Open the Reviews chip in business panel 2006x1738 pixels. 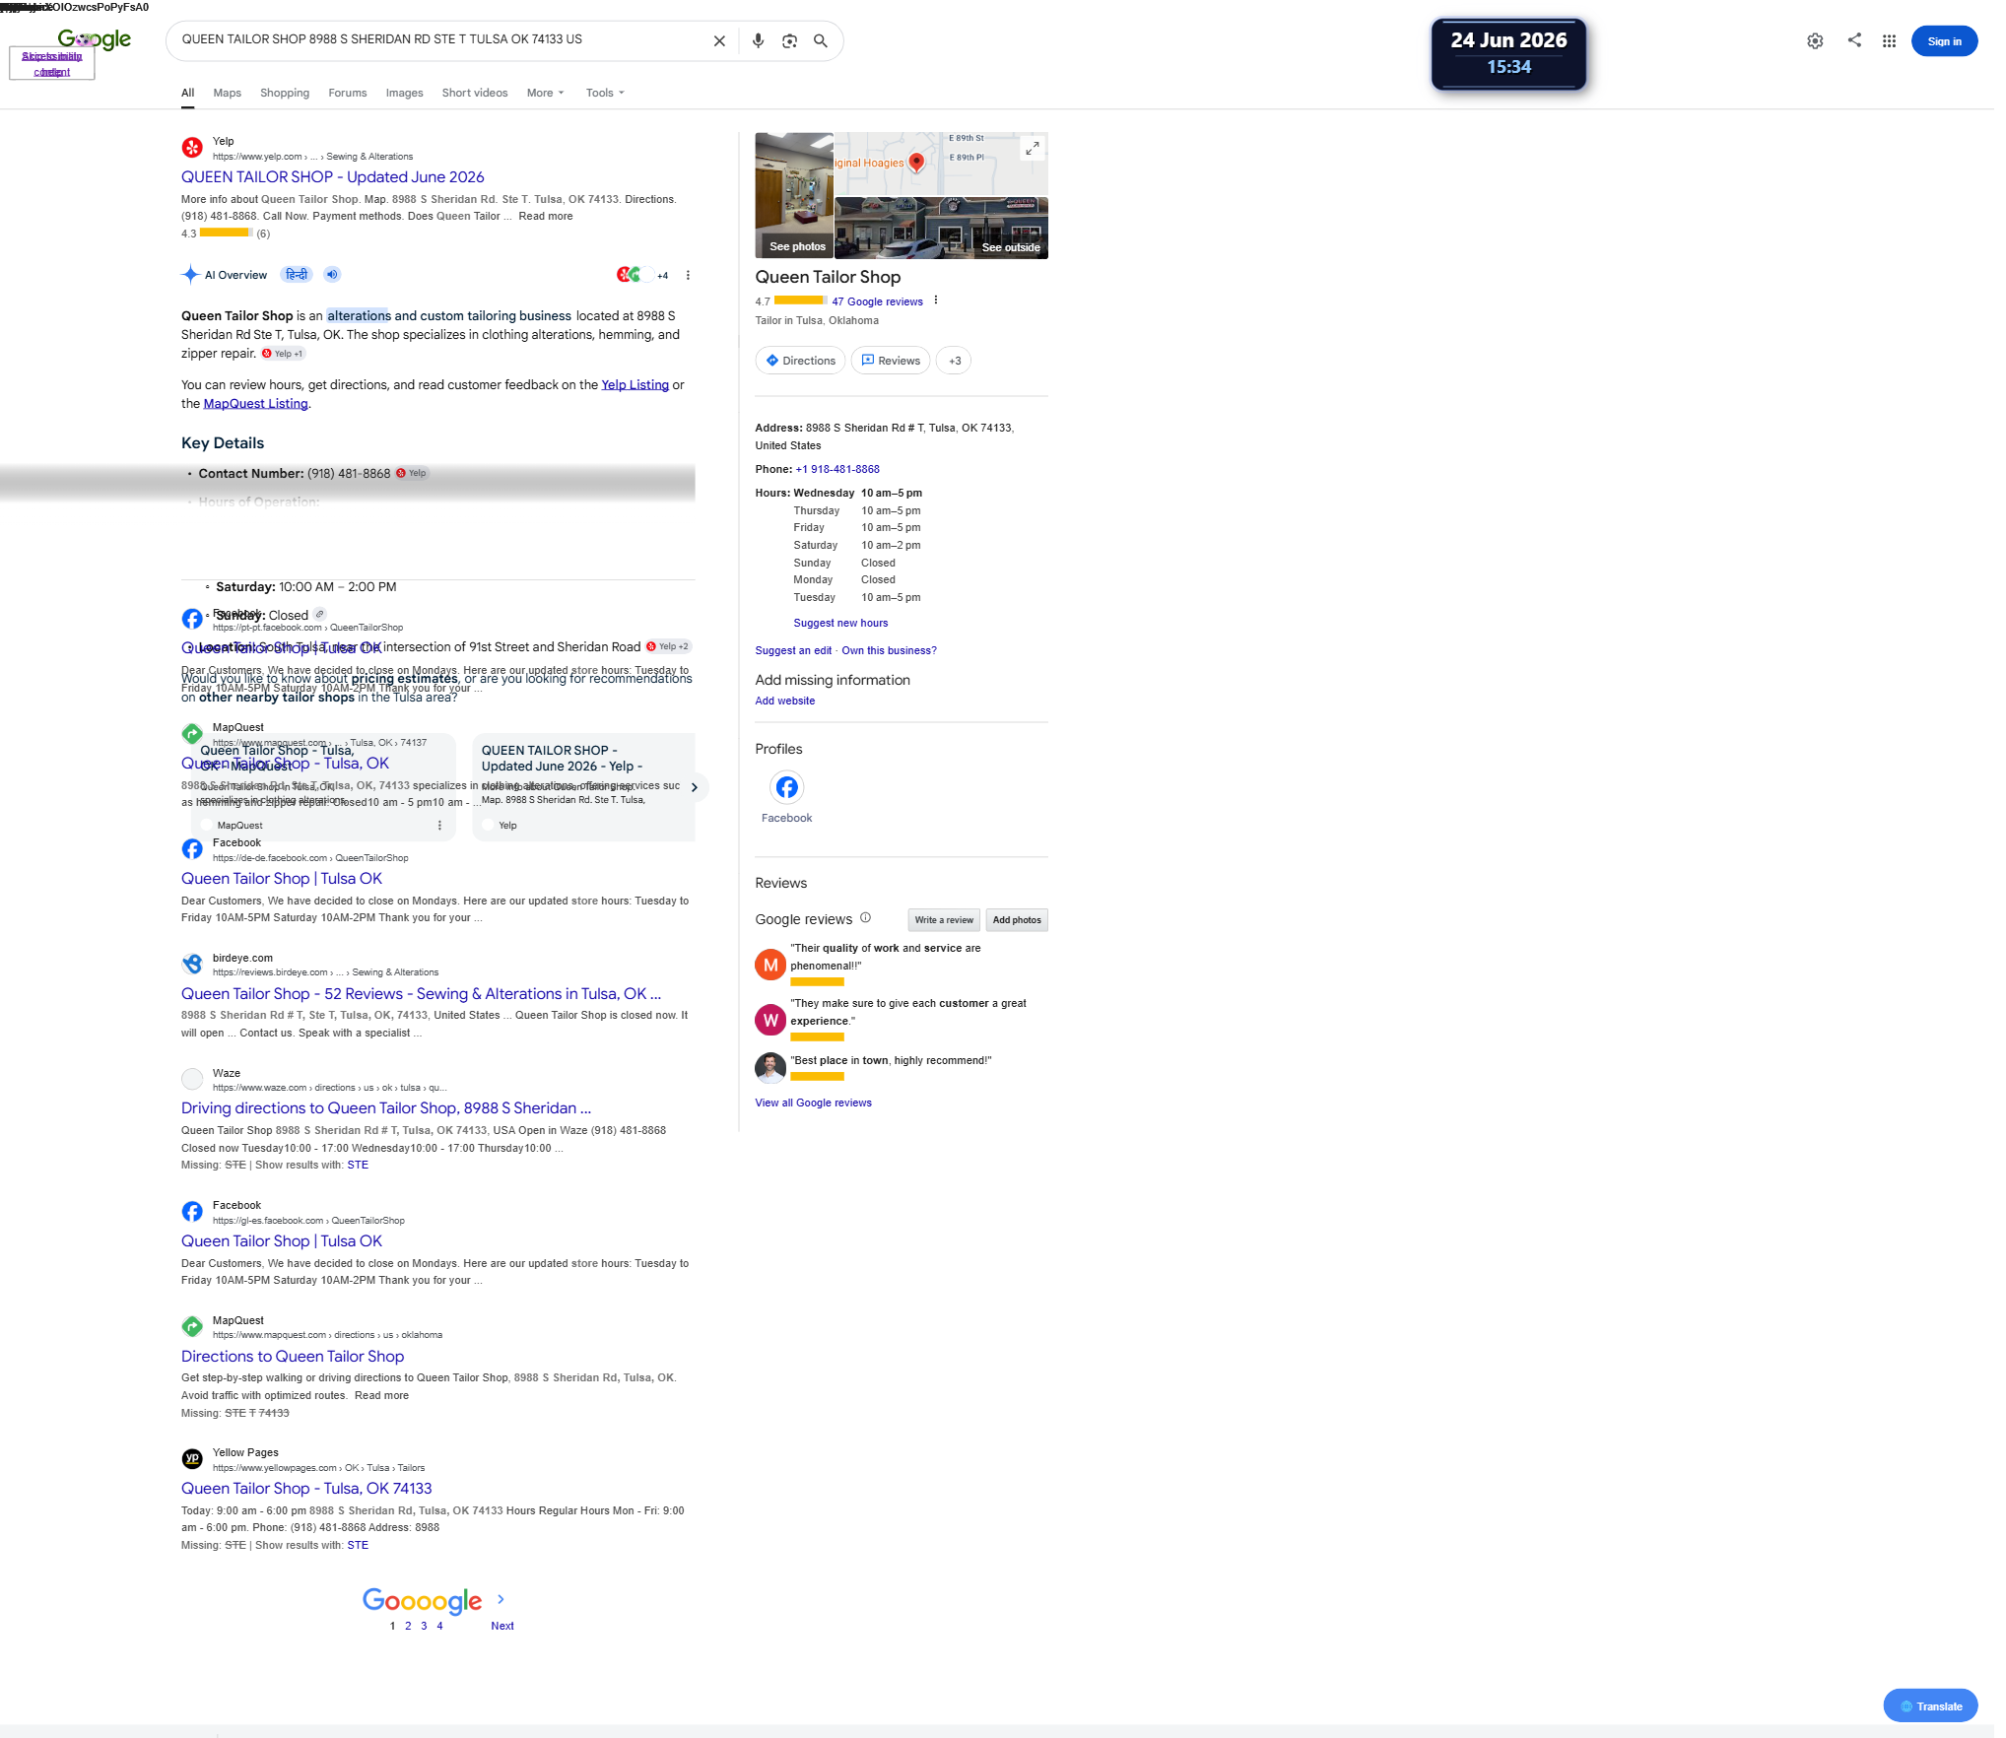(x=891, y=361)
